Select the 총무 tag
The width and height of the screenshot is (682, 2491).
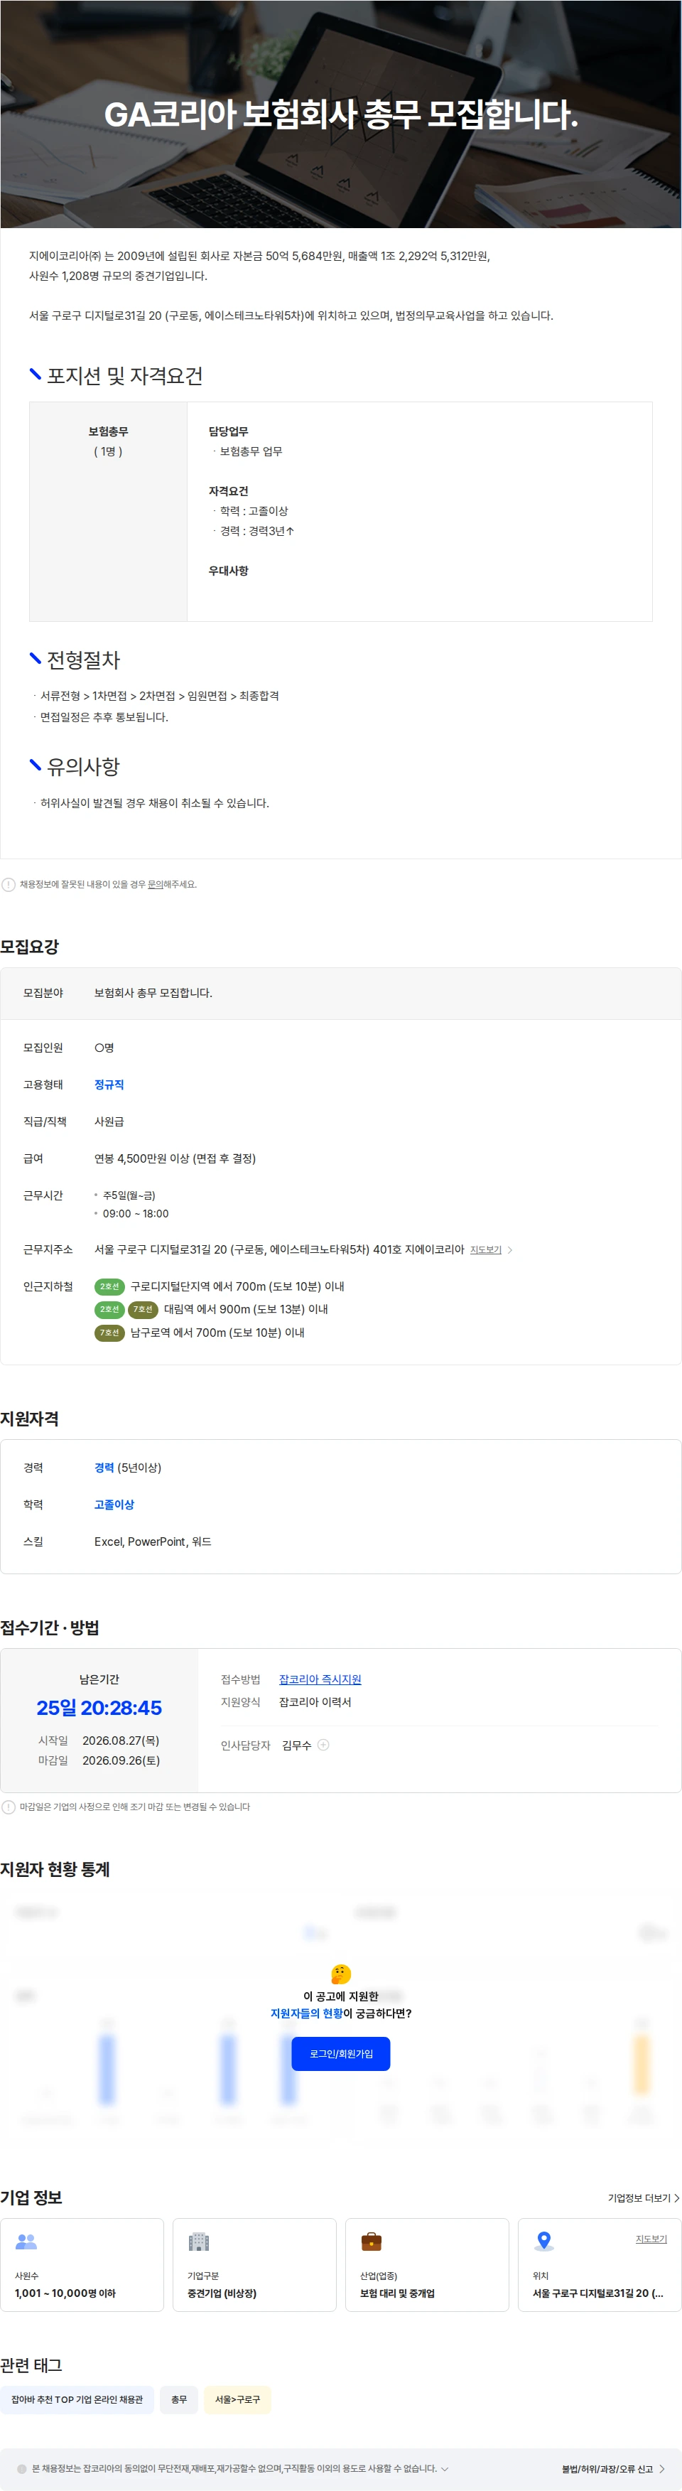point(179,2399)
